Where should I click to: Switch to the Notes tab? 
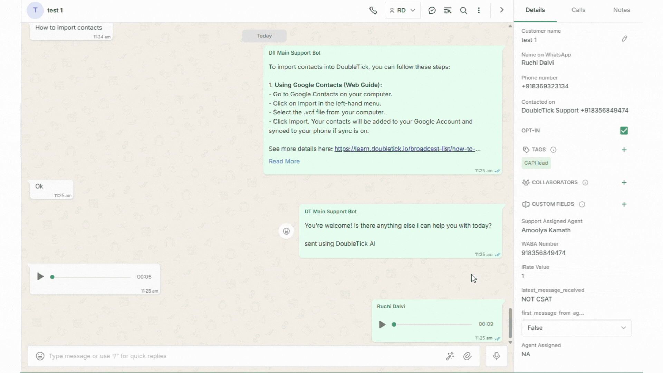point(621,10)
